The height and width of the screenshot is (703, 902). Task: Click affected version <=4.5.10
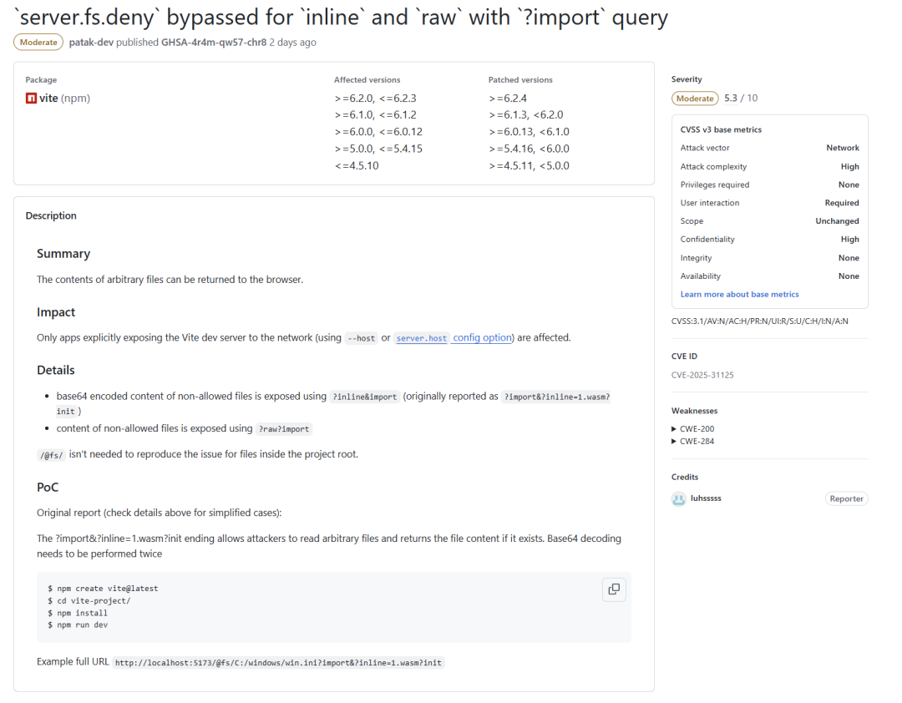click(x=357, y=165)
